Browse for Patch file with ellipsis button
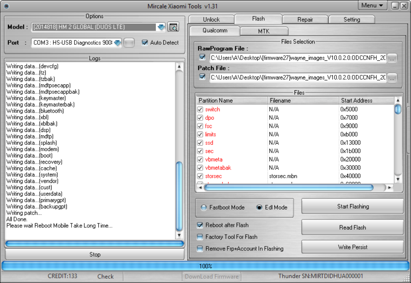The height and width of the screenshot is (283, 411). [392, 78]
